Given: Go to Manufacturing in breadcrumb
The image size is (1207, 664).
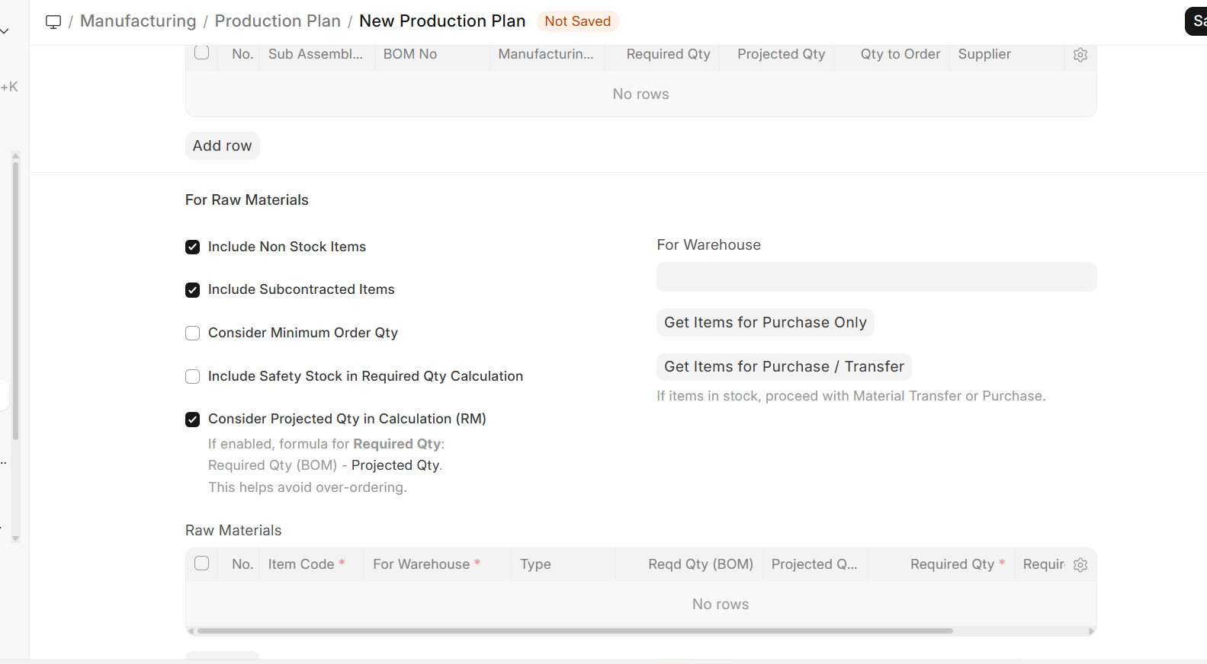Looking at the screenshot, I should (138, 21).
